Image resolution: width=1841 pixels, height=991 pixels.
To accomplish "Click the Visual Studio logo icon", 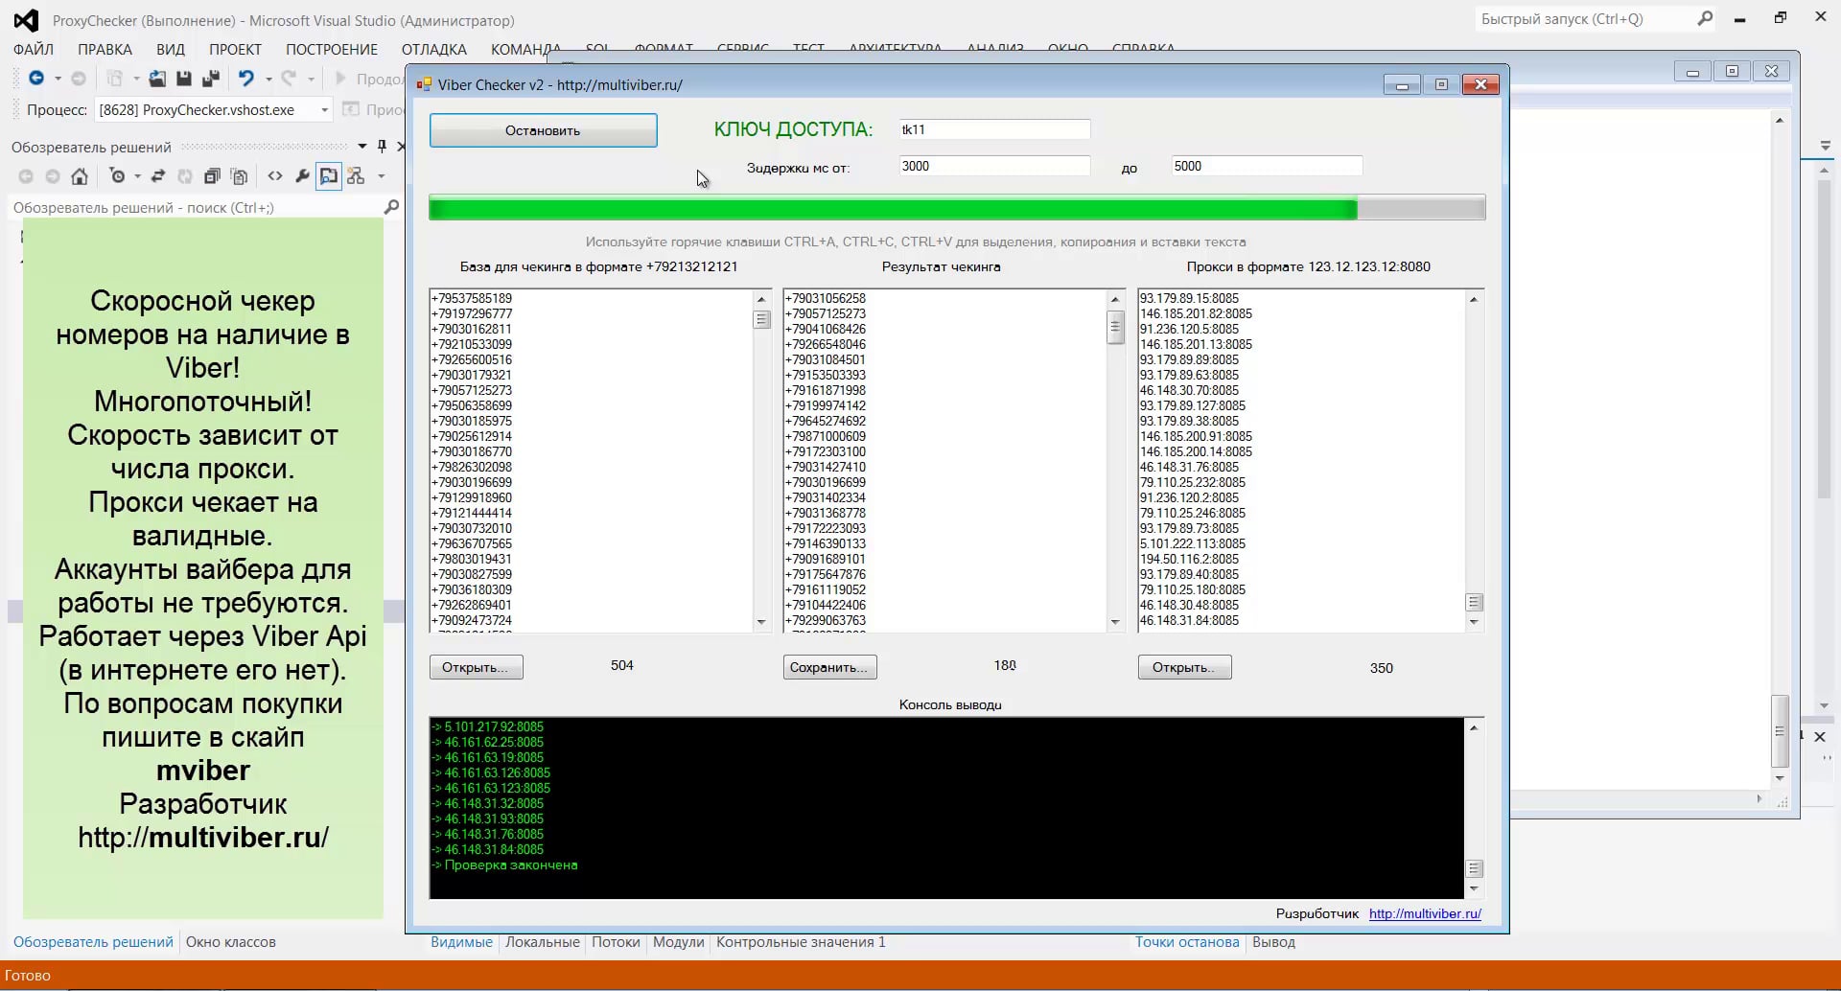I will (26, 20).
